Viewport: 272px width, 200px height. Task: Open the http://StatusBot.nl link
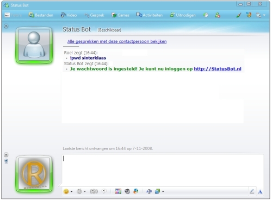218,69
